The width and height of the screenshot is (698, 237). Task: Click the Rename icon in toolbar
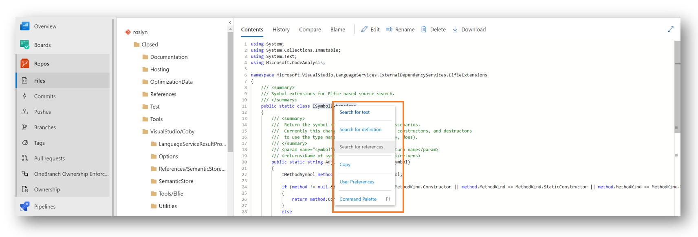click(x=389, y=29)
